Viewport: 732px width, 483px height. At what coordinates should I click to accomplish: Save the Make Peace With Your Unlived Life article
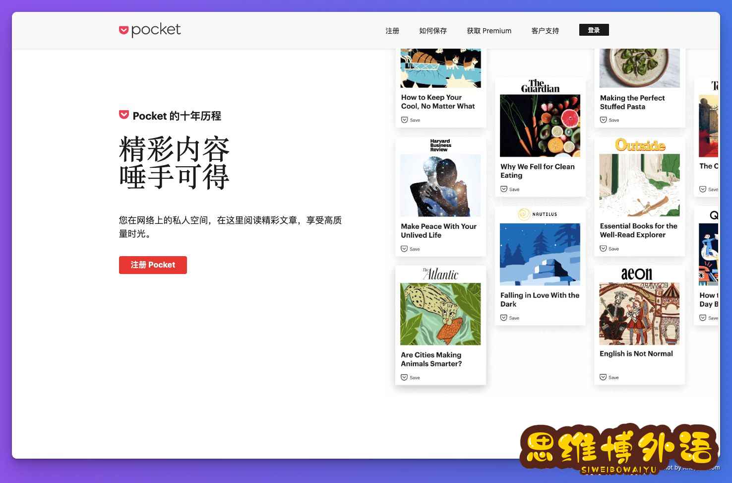[411, 249]
